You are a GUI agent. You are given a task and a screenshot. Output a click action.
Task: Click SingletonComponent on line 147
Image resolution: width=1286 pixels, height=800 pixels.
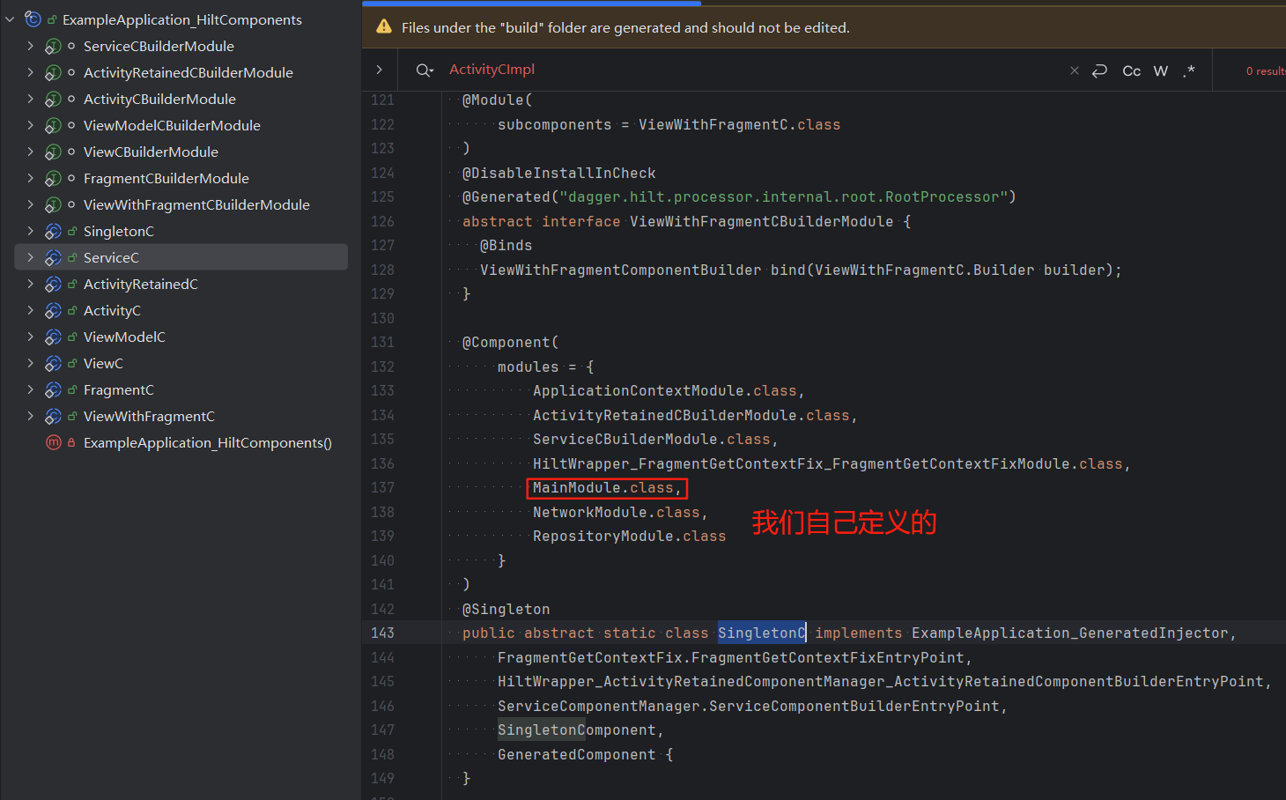click(x=576, y=730)
